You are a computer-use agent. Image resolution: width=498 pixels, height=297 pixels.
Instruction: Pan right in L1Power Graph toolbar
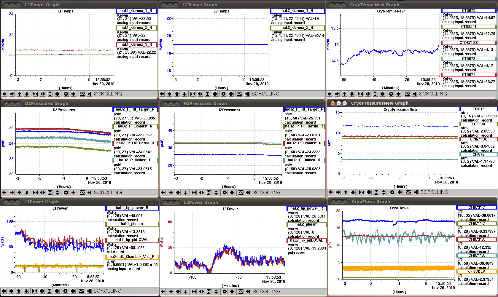[11, 291]
